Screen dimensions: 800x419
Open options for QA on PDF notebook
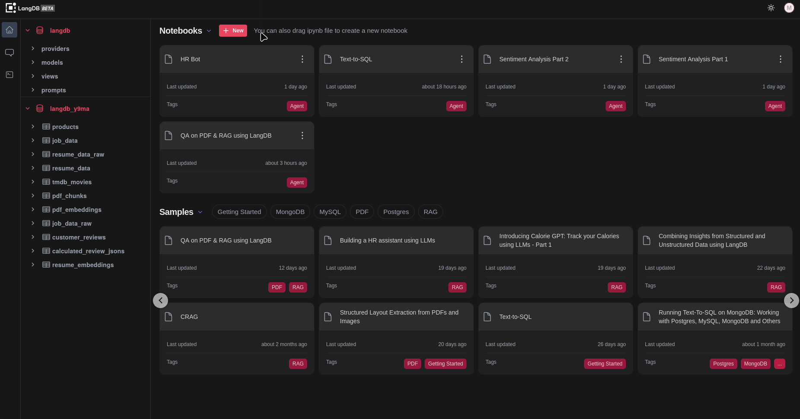(x=302, y=135)
